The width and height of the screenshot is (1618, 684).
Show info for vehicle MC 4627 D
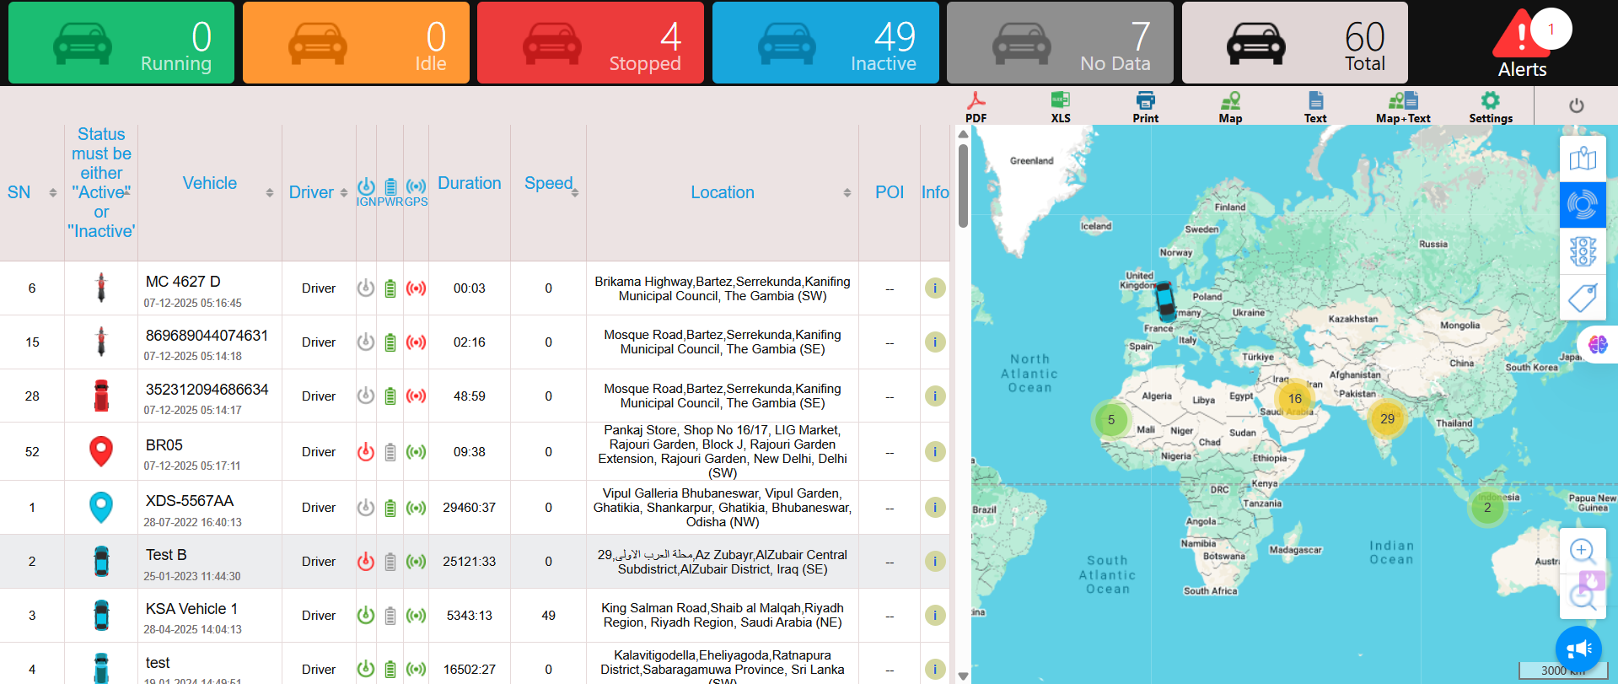coord(934,288)
